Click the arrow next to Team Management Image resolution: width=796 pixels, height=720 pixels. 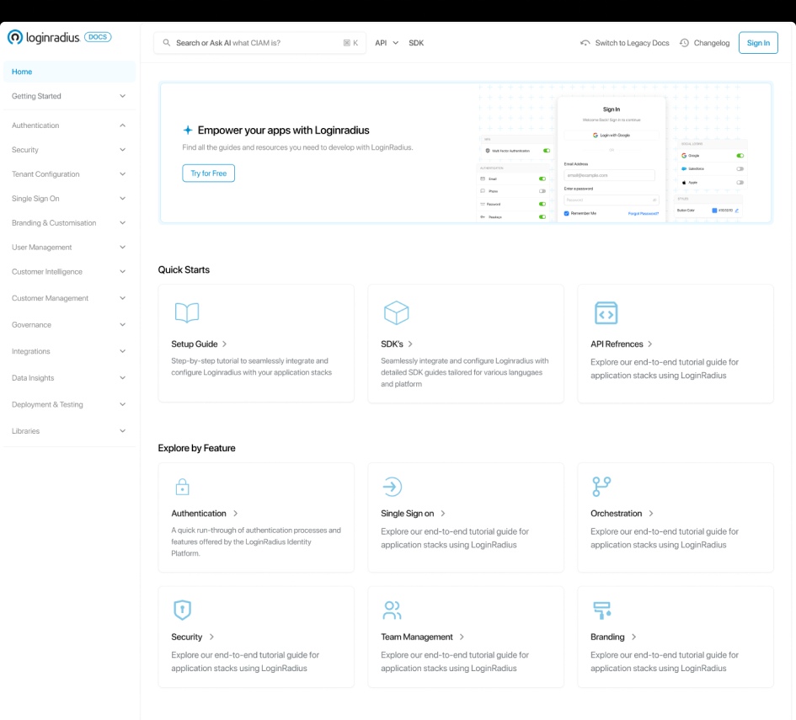click(462, 637)
